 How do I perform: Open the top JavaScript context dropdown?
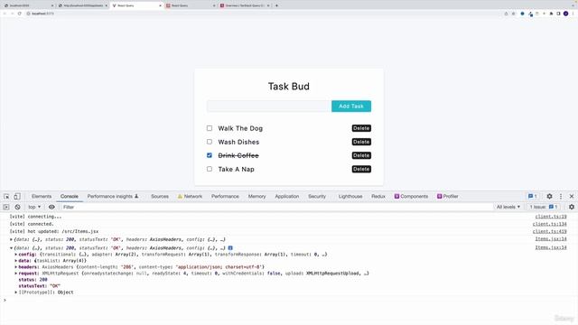[34, 207]
